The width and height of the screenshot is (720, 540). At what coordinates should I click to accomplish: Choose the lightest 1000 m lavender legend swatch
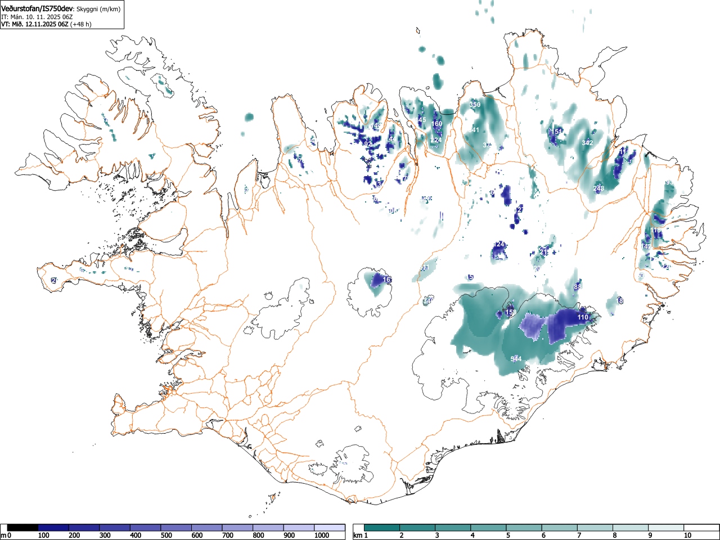tap(330, 528)
